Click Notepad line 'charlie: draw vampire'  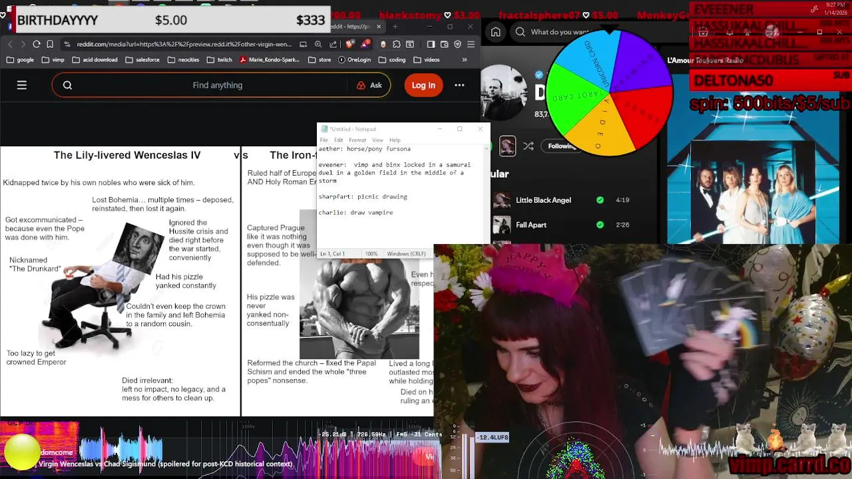pyautogui.click(x=355, y=213)
